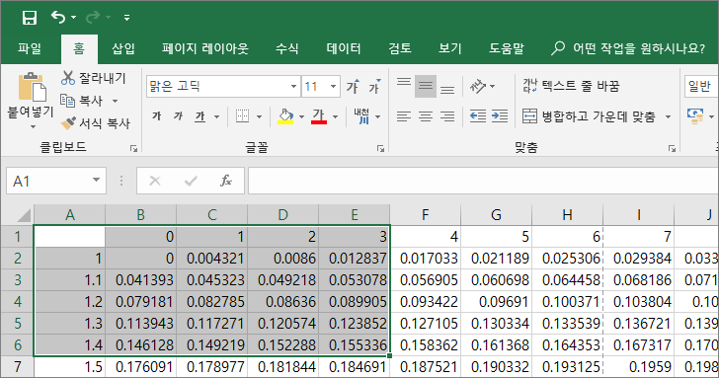This screenshot has width=719, height=378.
Task: Click the text orientation icon
Action: 478,86
